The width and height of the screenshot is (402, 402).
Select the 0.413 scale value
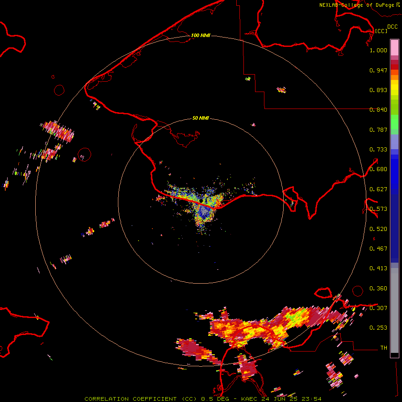coord(378,268)
